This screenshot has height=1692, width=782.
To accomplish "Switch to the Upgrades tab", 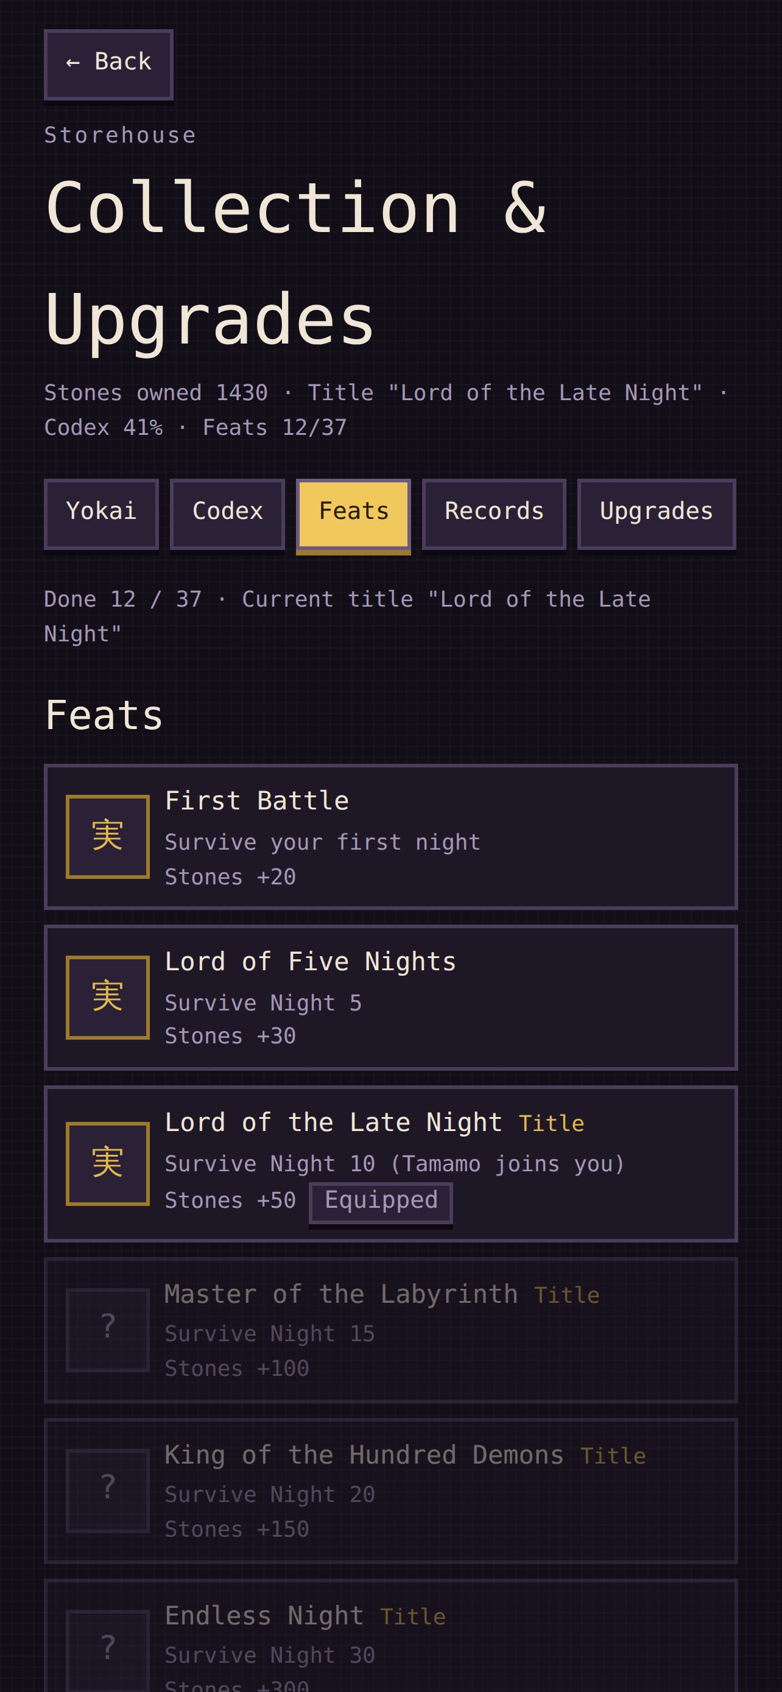I will pyautogui.click(x=657, y=513).
